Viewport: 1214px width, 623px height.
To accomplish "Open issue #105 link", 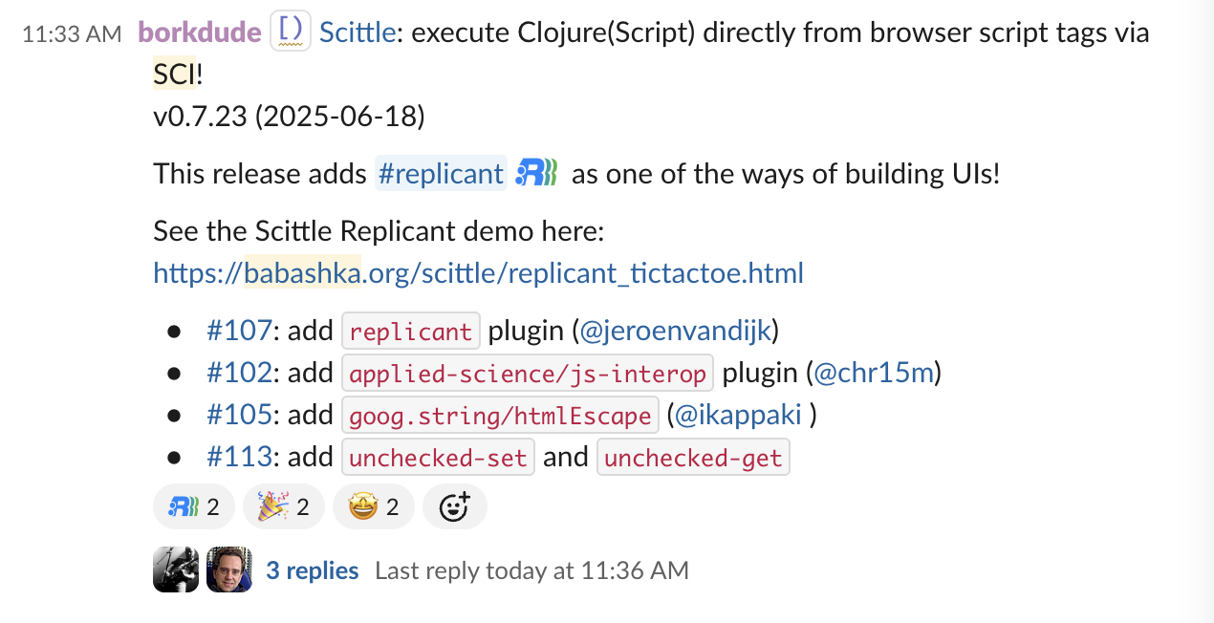I will click(239, 415).
